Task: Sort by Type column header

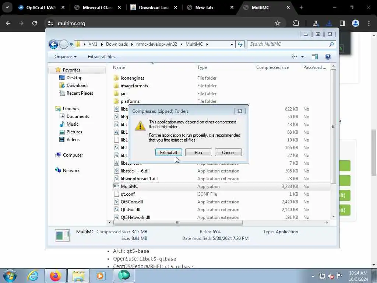Action: click(202, 67)
